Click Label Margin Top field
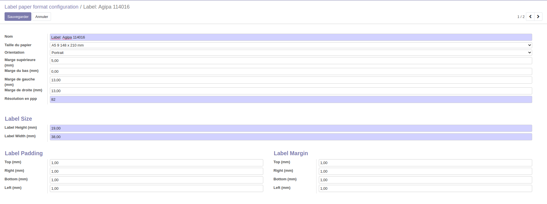 click(425, 163)
